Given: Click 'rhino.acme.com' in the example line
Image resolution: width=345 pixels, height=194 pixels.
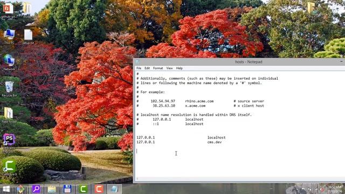Looking at the screenshot, I should [199, 101].
